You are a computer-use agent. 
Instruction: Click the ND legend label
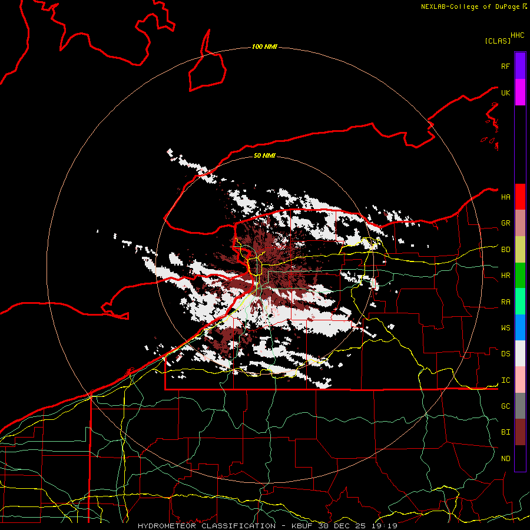click(x=505, y=458)
